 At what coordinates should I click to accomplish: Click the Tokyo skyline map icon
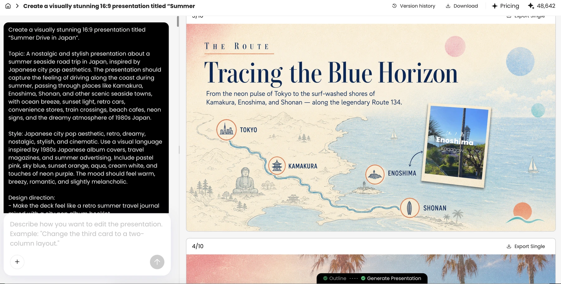[x=227, y=130]
